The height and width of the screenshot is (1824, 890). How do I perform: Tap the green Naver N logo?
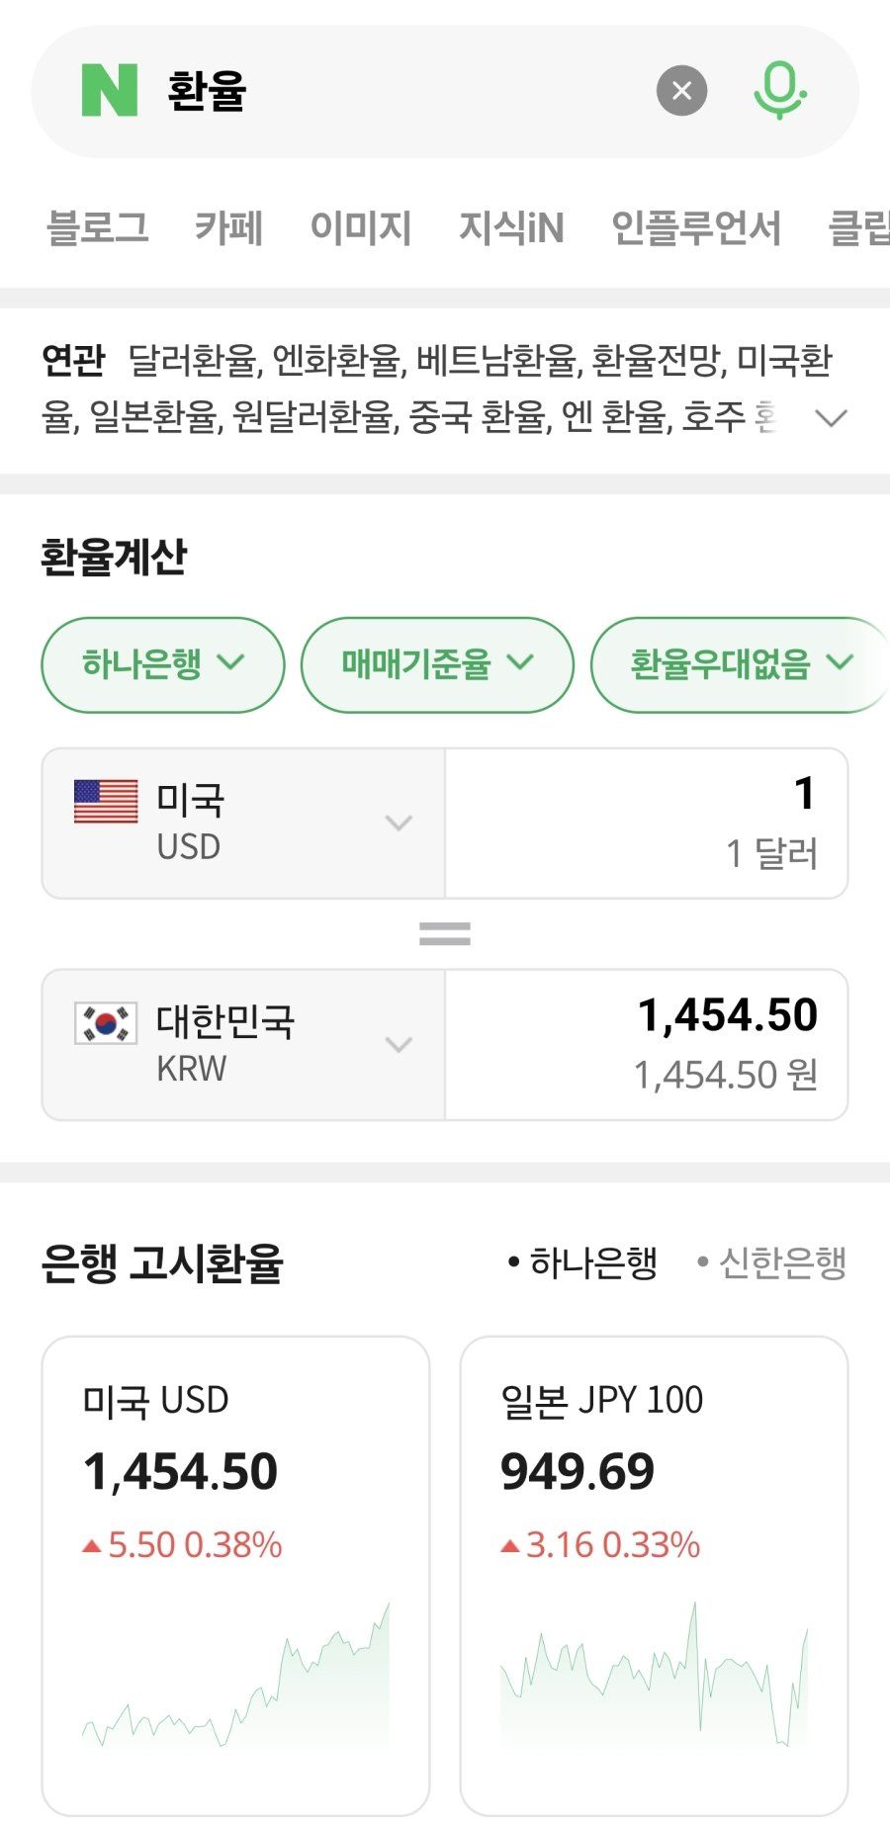pyautogui.click(x=109, y=91)
